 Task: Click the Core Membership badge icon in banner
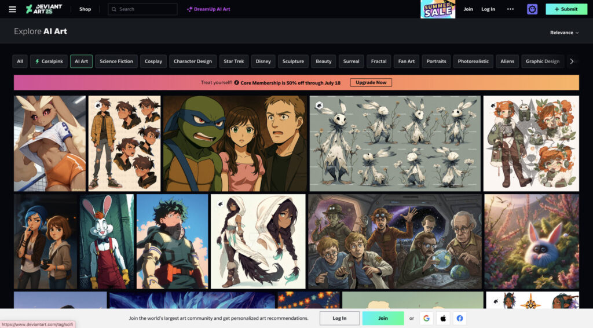pos(236,82)
